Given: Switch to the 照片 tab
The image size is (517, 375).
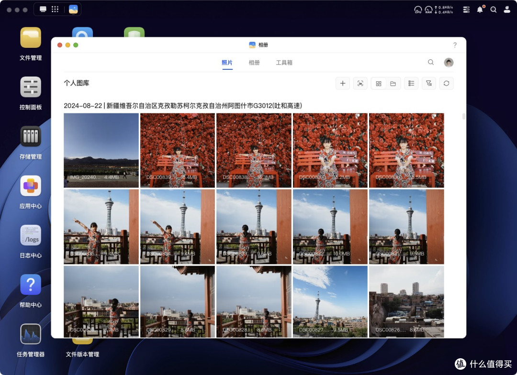Looking at the screenshot, I should [x=227, y=63].
